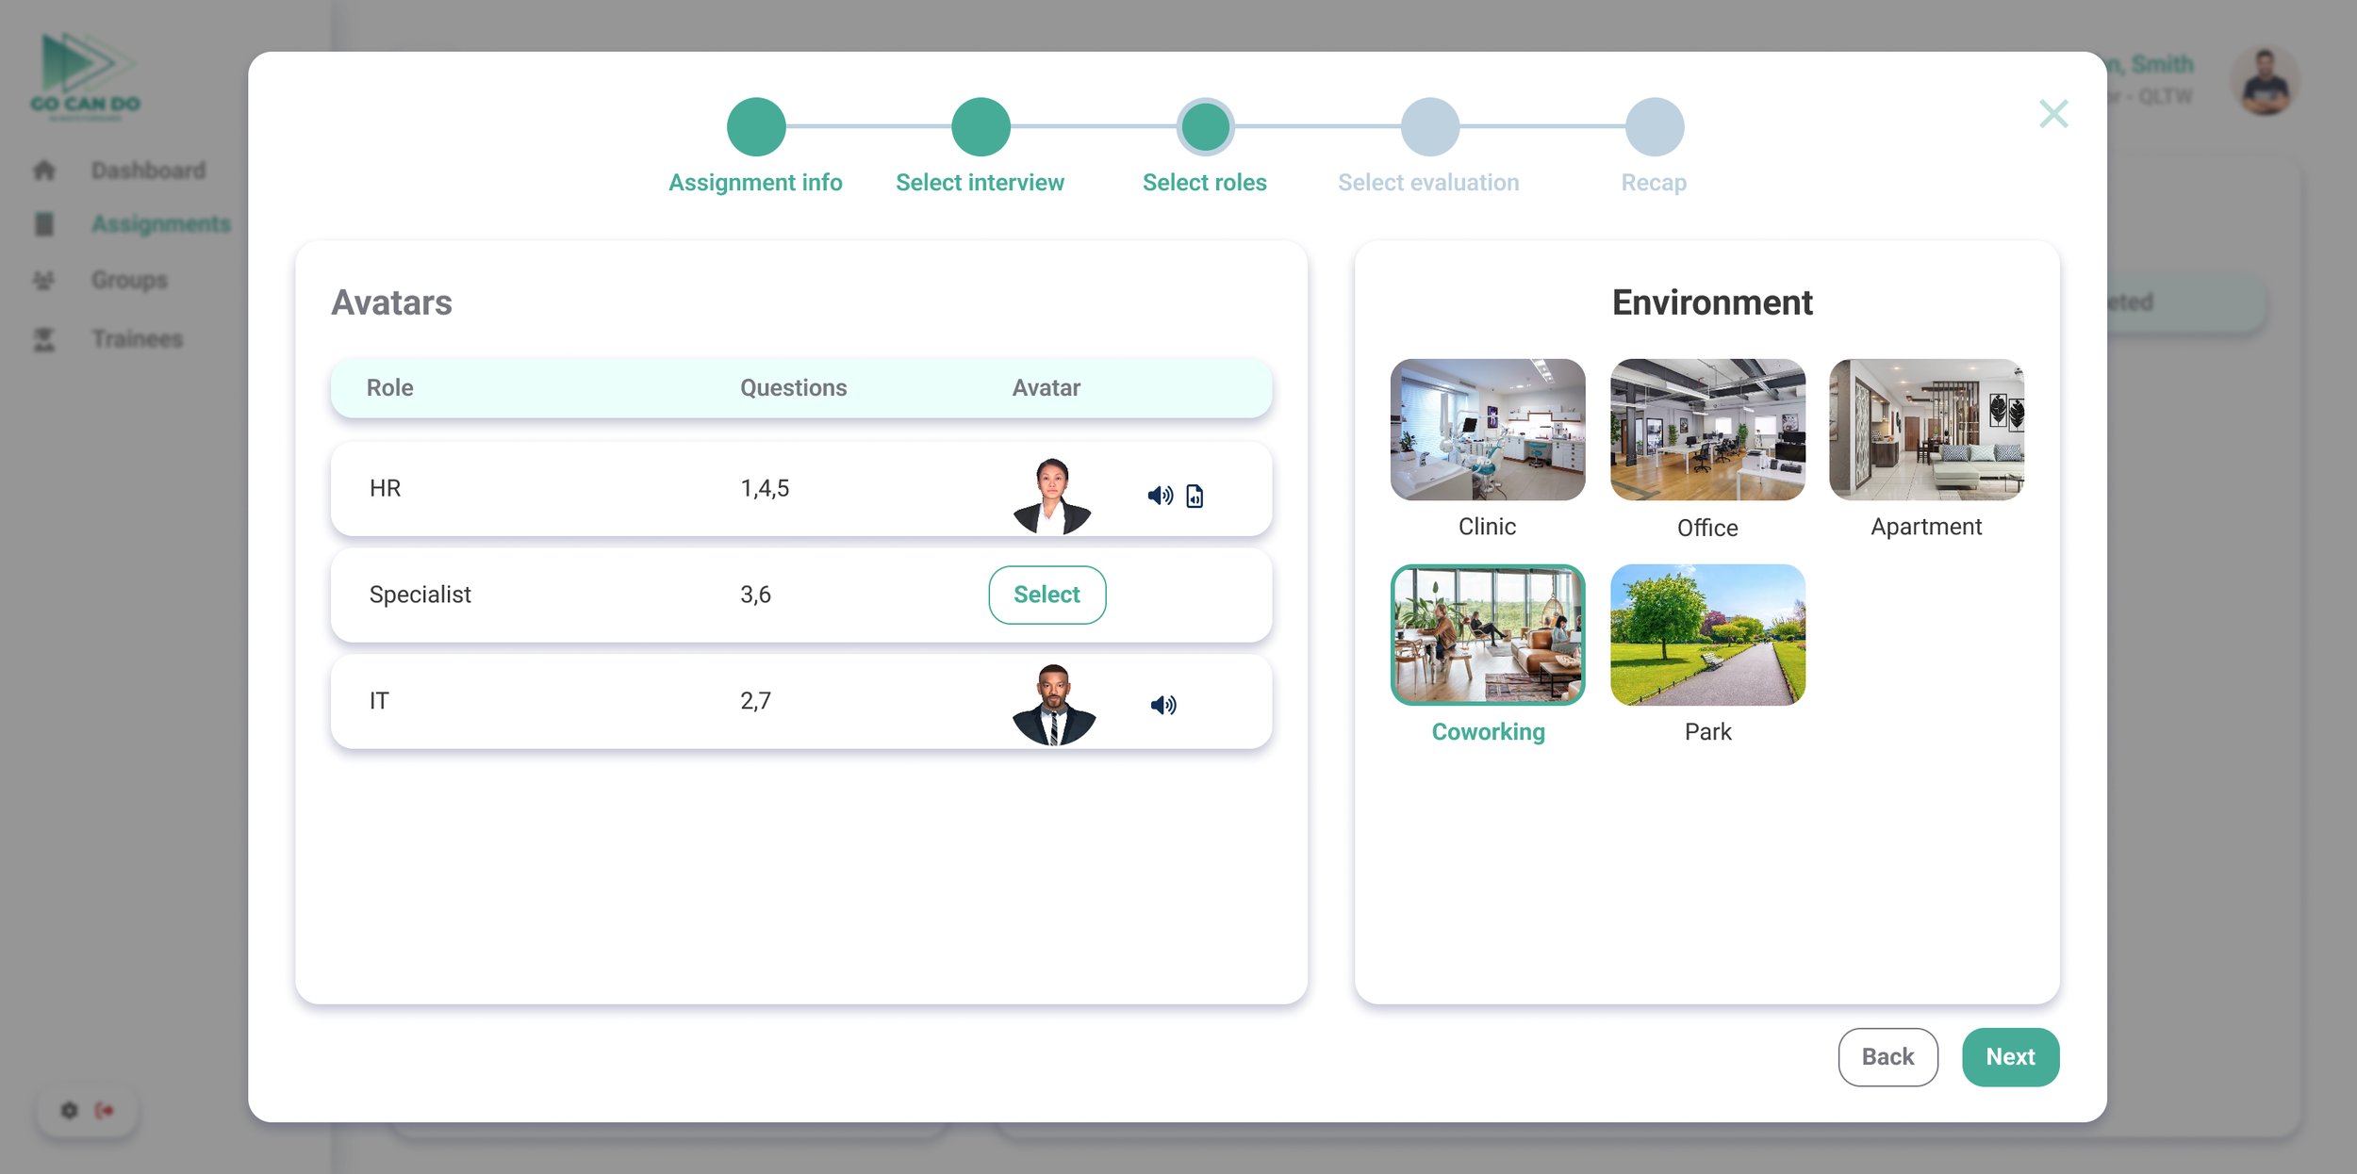The height and width of the screenshot is (1174, 2357).
Task: Click the settings gear icon
Action: point(69,1110)
